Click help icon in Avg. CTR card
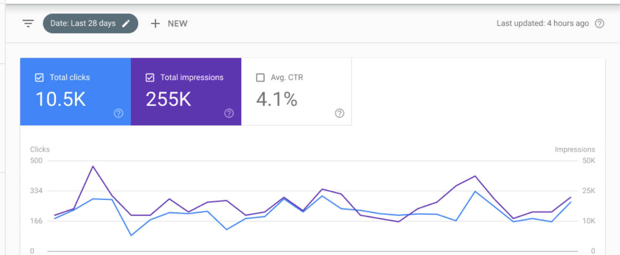 [339, 113]
